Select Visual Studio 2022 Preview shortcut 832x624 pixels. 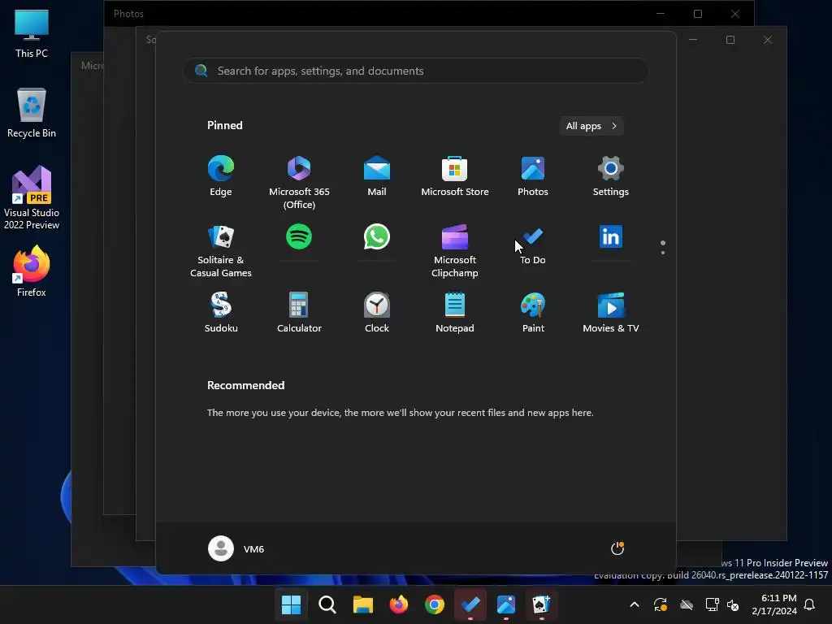32,197
